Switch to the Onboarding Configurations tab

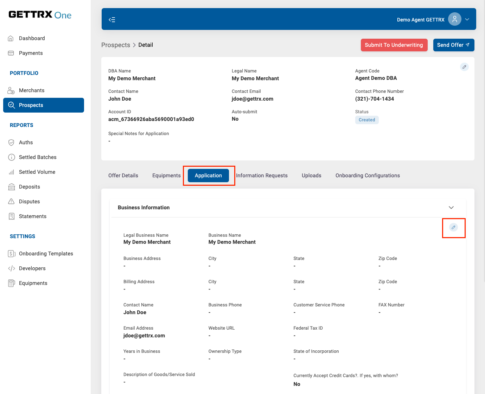[x=368, y=176]
